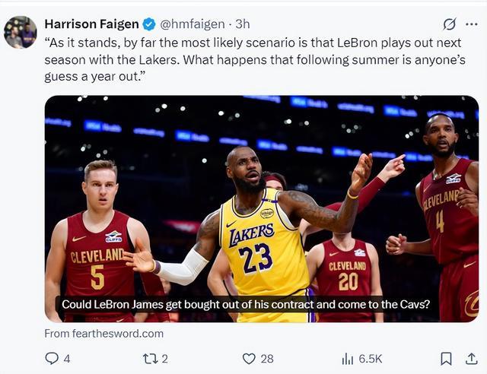
Task: Bookmark this post
Action: pos(447,358)
